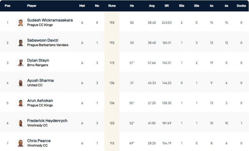Click Arun Ashokan's avatar image
The image size is (249, 151).
click(x=21, y=103)
